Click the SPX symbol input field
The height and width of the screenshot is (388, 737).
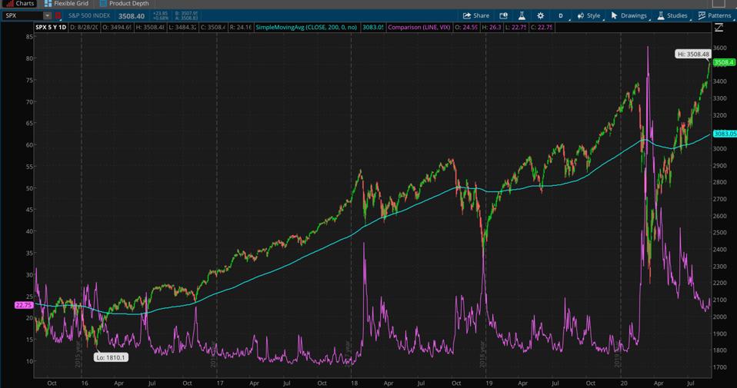coord(22,15)
